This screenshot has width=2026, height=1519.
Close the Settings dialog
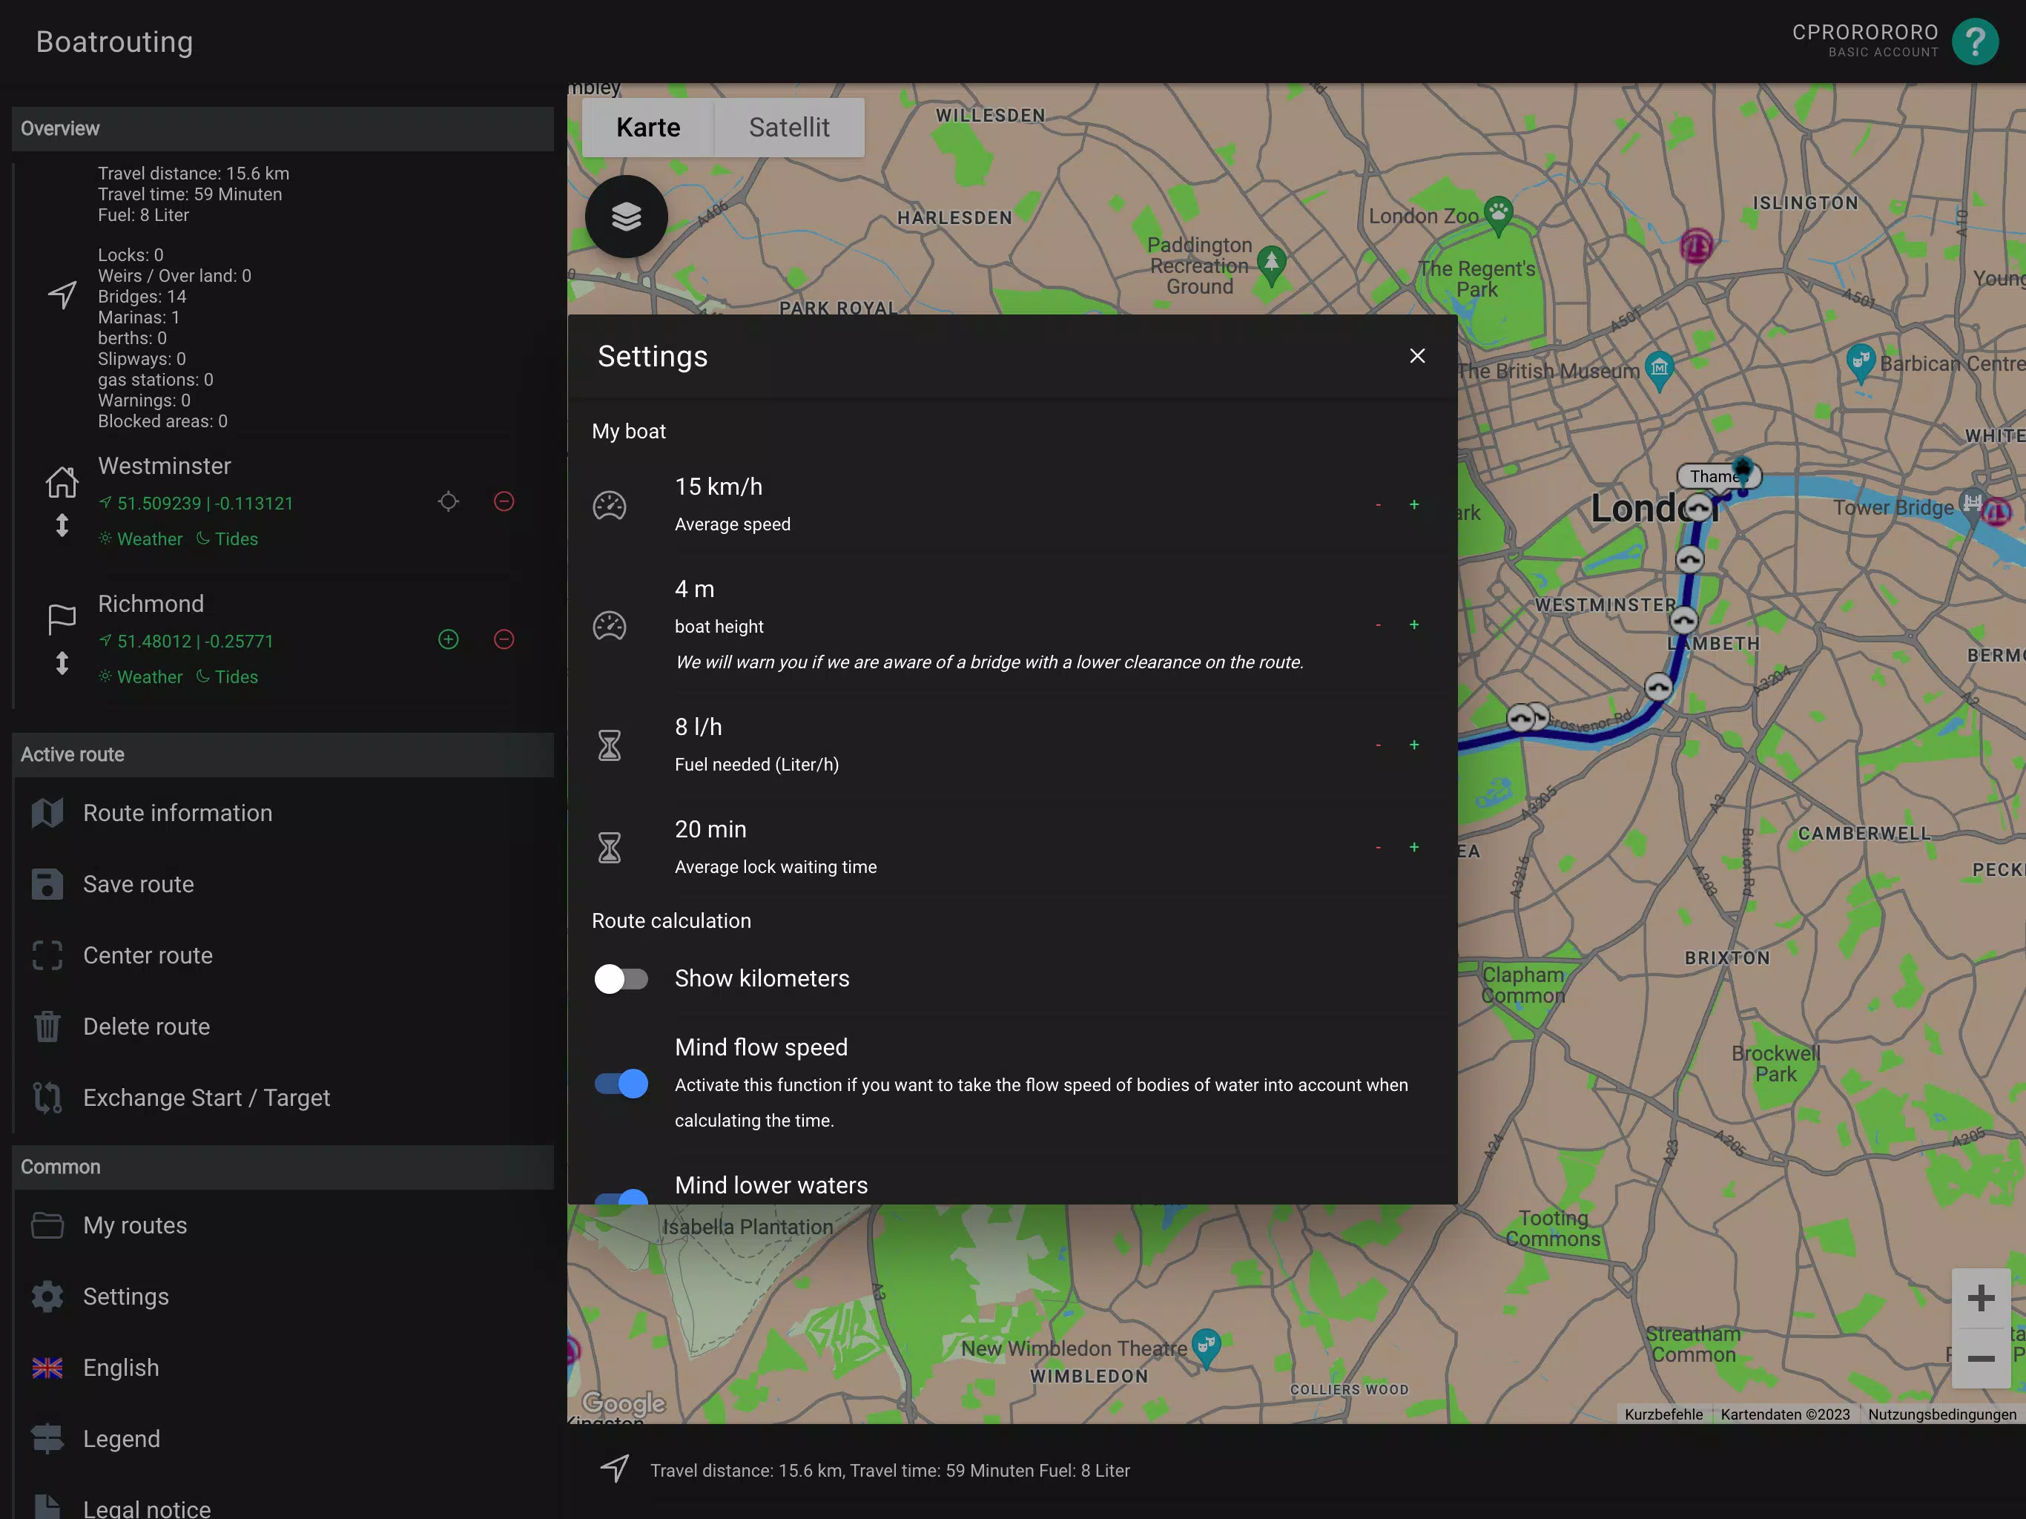point(1418,355)
